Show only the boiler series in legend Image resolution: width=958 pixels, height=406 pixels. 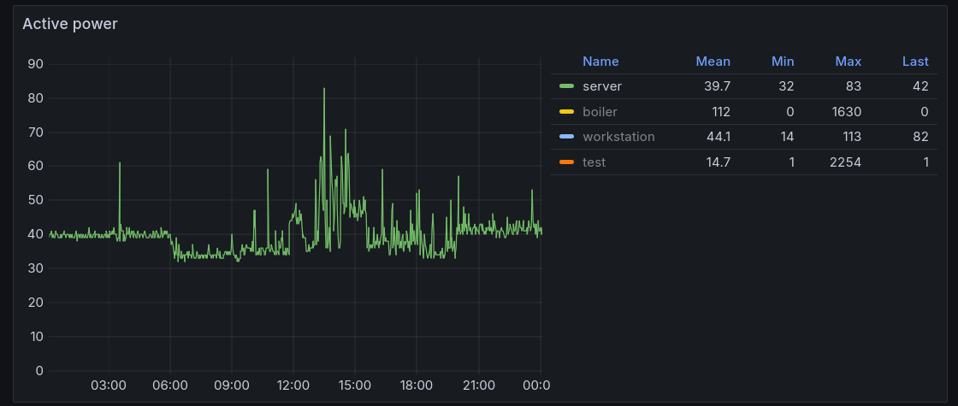tap(600, 112)
